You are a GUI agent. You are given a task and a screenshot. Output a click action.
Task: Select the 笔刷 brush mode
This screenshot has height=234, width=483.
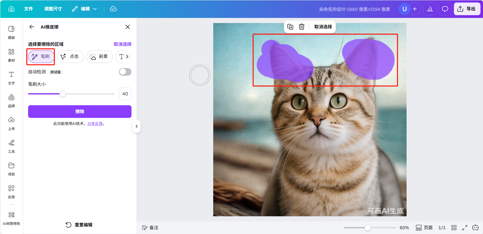[x=41, y=56]
